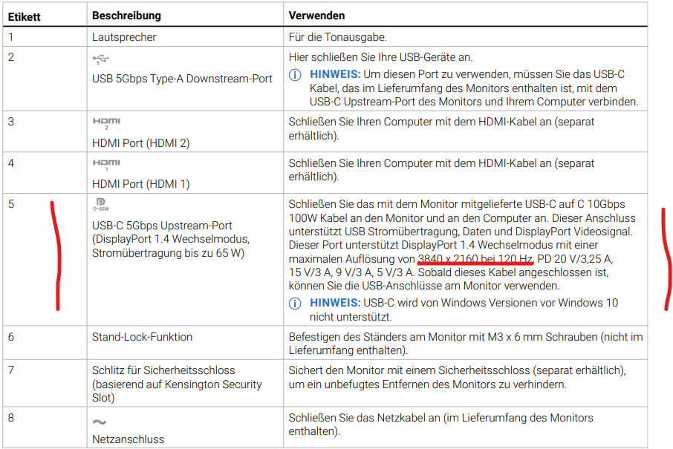The height and width of the screenshot is (449, 673).
Task: Click '(basierend auf Kensington Security' text
Action: 177,384
